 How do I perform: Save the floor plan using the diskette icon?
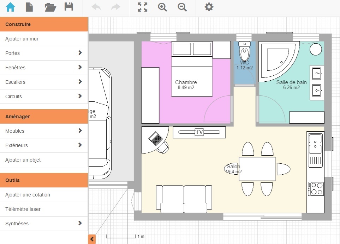pyautogui.click(x=69, y=7)
